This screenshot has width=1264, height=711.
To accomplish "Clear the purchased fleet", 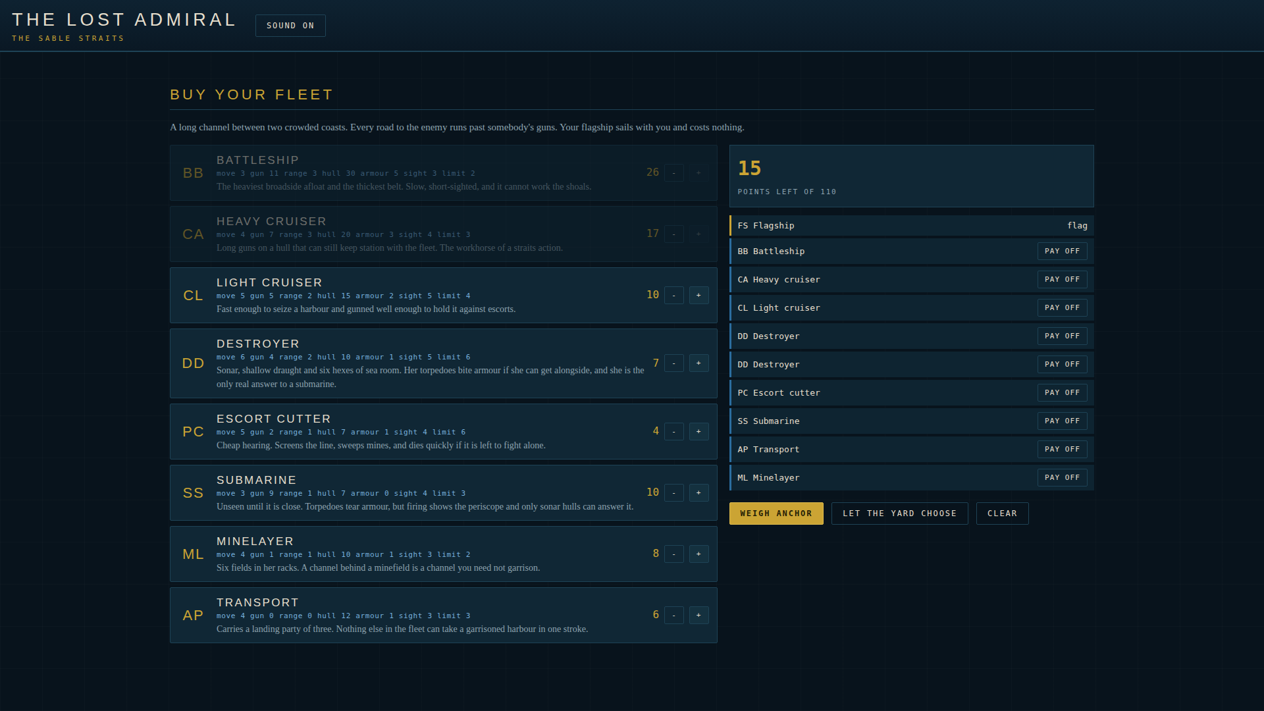I will 1002,513.
